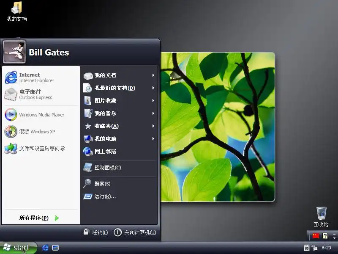Image resolution: width=338 pixels, height=254 pixels.
Task: Click 网上邻居 label text
Action: click(105, 152)
